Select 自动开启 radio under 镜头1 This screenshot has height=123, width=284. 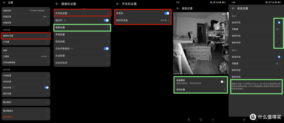[279, 23]
